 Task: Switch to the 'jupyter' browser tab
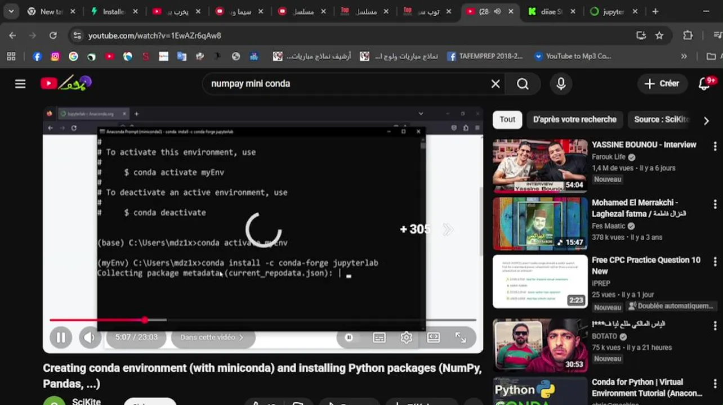click(x=615, y=11)
